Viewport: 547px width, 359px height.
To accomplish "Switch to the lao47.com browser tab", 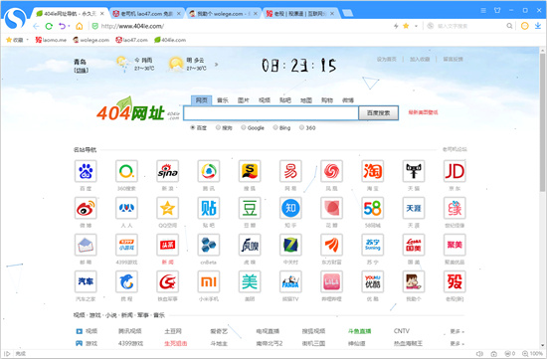I will (x=146, y=14).
